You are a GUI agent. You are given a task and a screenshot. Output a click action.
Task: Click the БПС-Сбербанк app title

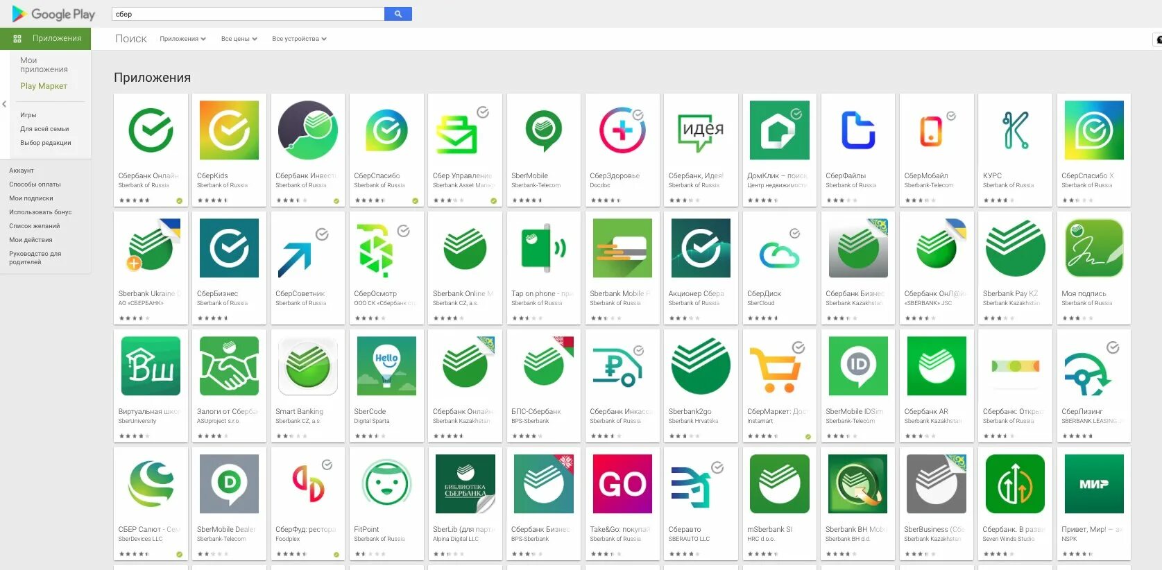536,412
